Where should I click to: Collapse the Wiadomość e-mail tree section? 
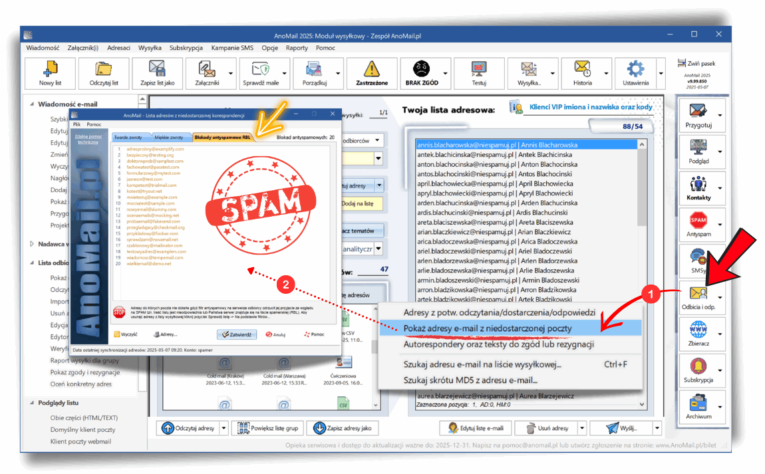tap(32, 104)
